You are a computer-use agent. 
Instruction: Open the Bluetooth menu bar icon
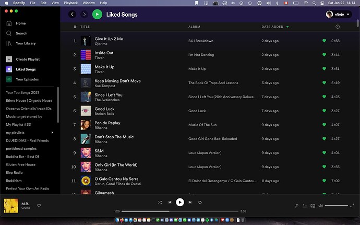pos(277,3)
